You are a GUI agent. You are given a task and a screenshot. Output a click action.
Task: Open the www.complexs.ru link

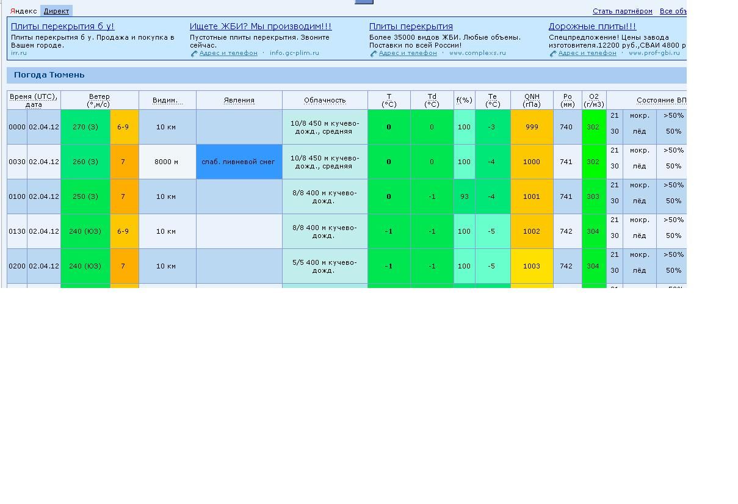pyautogui.click(x=477, y=53)
